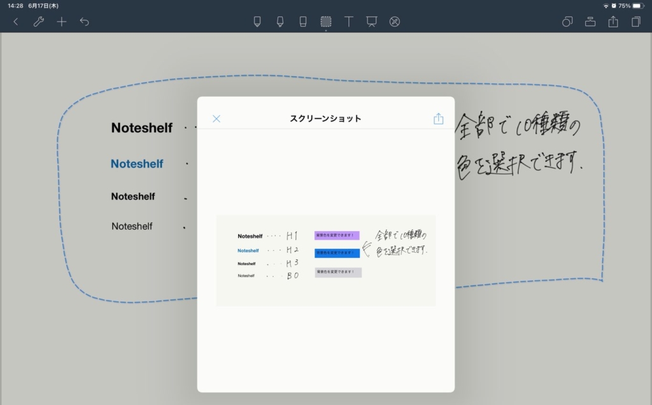The width and height of the screenshot is (652, 405).
Task: Tap the スクリーンショット dialog title
Action: [325, 118]
